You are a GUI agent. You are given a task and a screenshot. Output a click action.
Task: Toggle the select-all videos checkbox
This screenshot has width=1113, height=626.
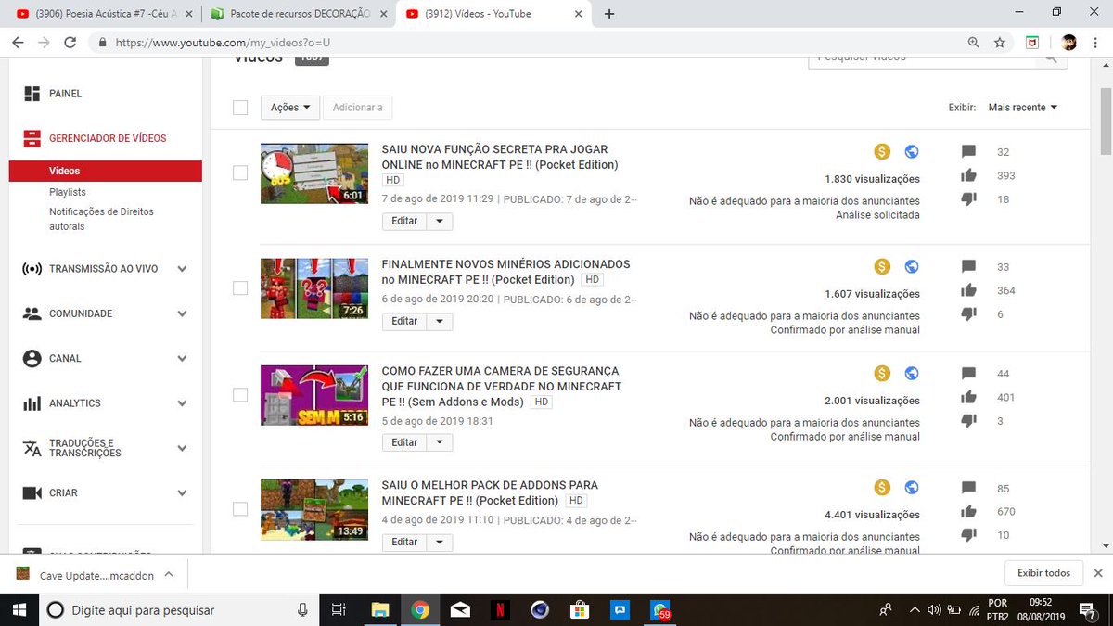tap(240, 108)
